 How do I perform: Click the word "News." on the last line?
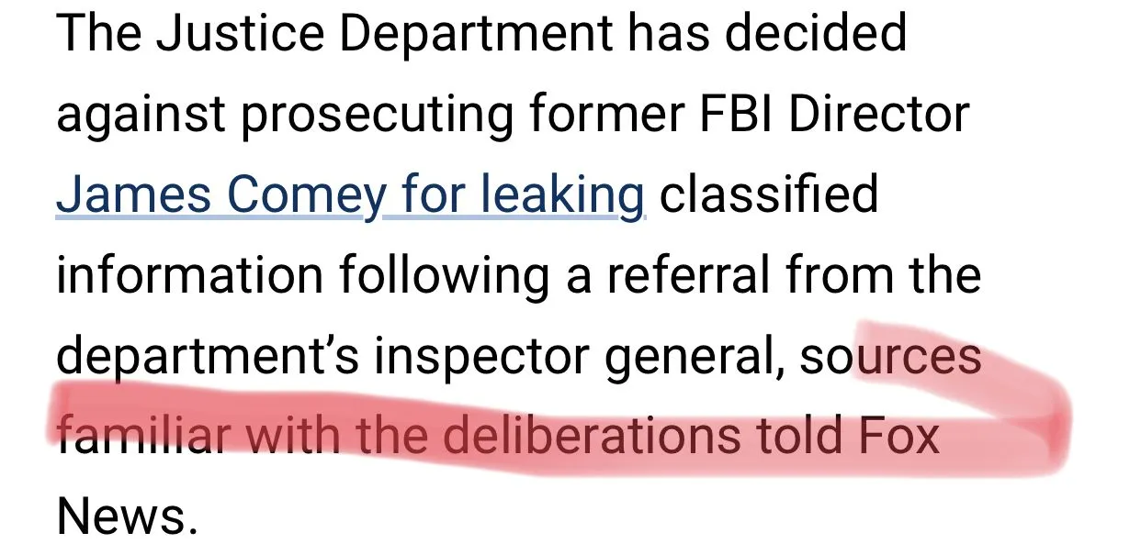(x=128, y=516)
